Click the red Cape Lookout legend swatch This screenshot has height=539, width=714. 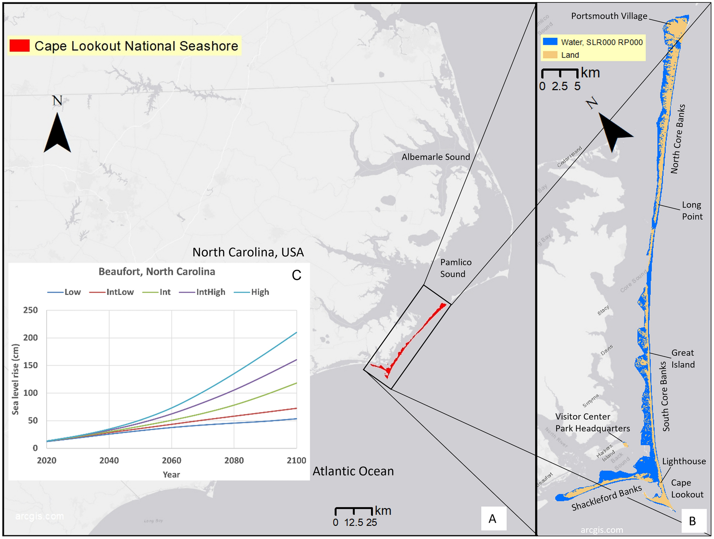pos(19,45)
